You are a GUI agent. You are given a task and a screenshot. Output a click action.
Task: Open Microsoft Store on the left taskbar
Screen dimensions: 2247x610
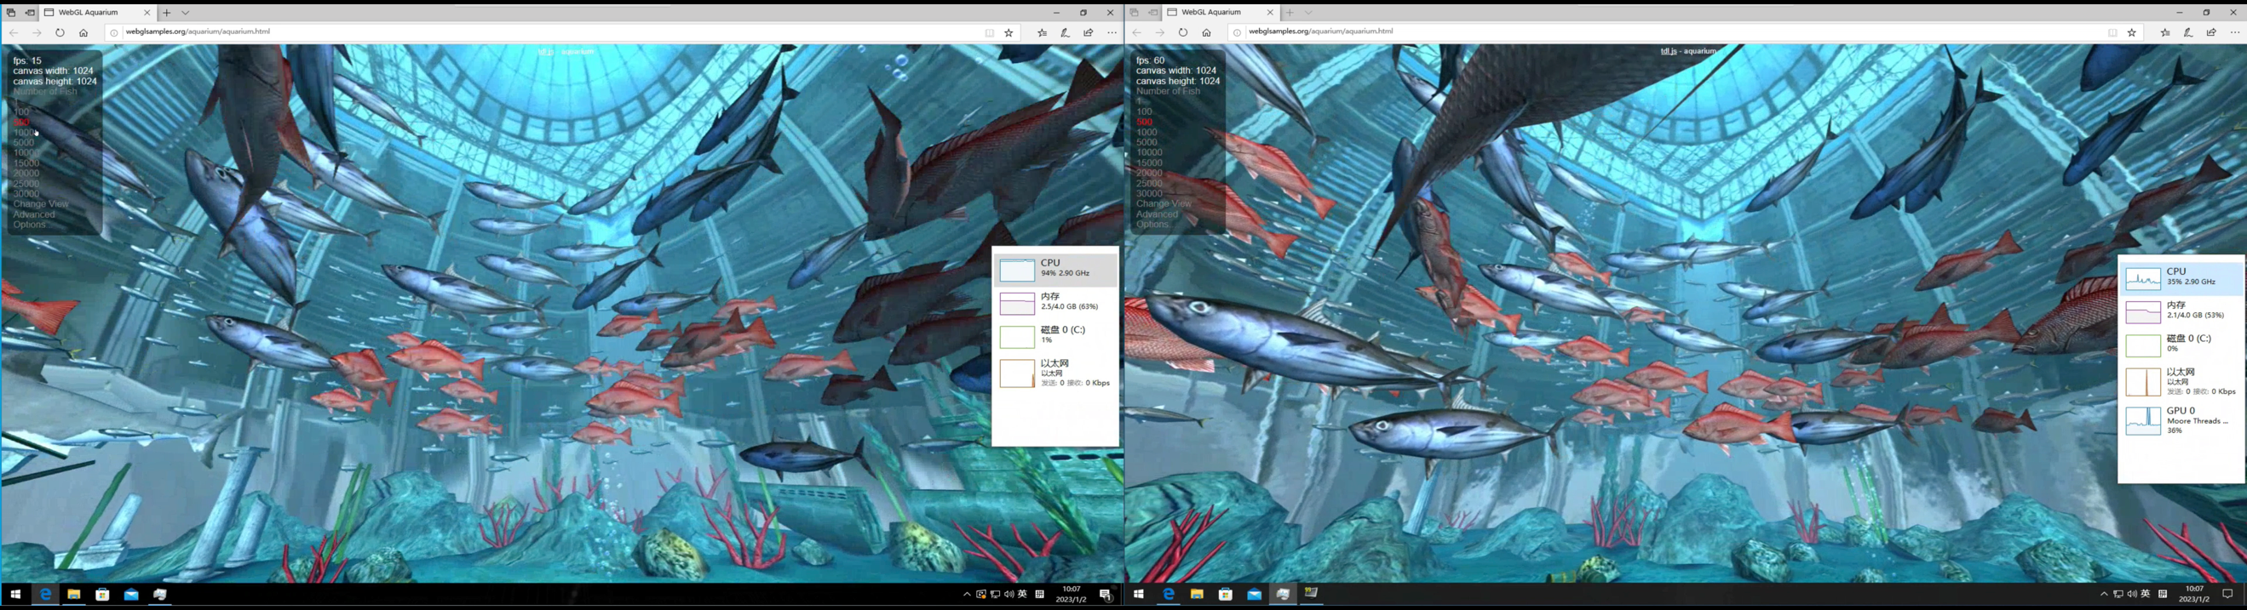click(x=102, y=595)
